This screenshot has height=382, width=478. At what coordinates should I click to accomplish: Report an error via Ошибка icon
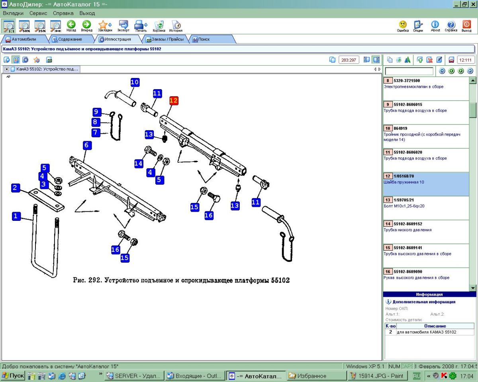pyautogui.click(x=403, y=26)
